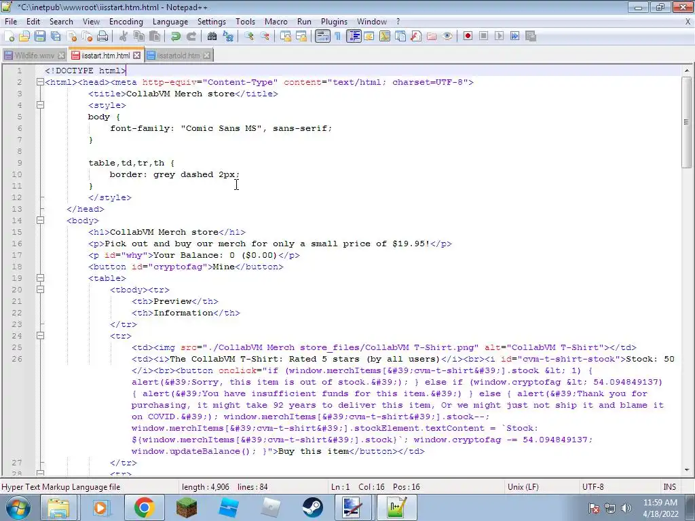Screen dimensions: 695x521
Task: Click the Close document toolbar icon
Action: coord(71,37)
